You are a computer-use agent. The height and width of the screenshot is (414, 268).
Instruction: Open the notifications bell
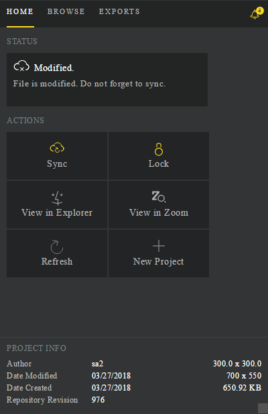click(x=255, y=14)
